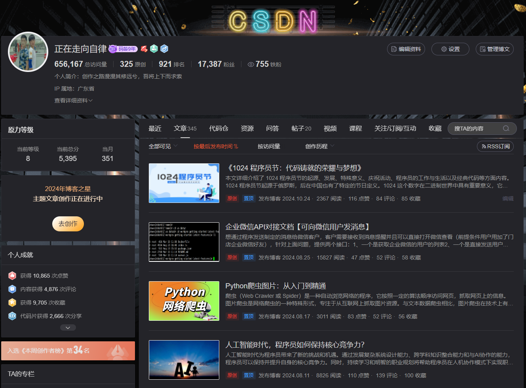Open the 创作历程 dropdown
This screenshot has height=388, width=526.
pyautogui.click(x=320, y=146)
